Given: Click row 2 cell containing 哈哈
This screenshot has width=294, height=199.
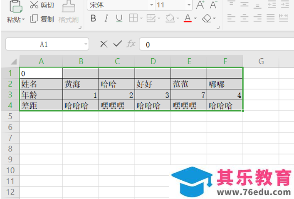Looking at the screenshot, I should pyautogui.click(x=116, y=84).
